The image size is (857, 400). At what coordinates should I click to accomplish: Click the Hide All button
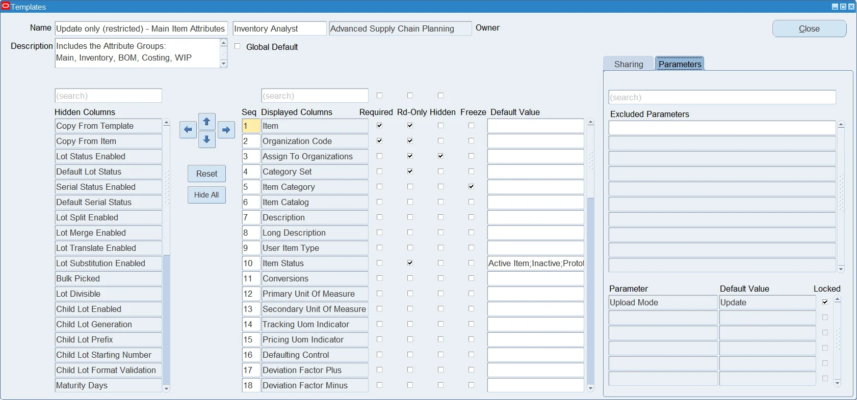pyautogui.click(x=206, y=195)
